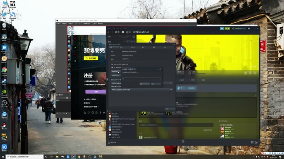The width and height of the screenshot is (284, 159).
Task: Click Windows Start button
Action: click(x=3, y=157)
